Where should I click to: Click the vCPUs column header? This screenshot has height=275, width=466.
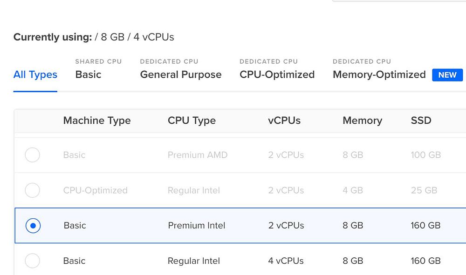pos(284,121)
